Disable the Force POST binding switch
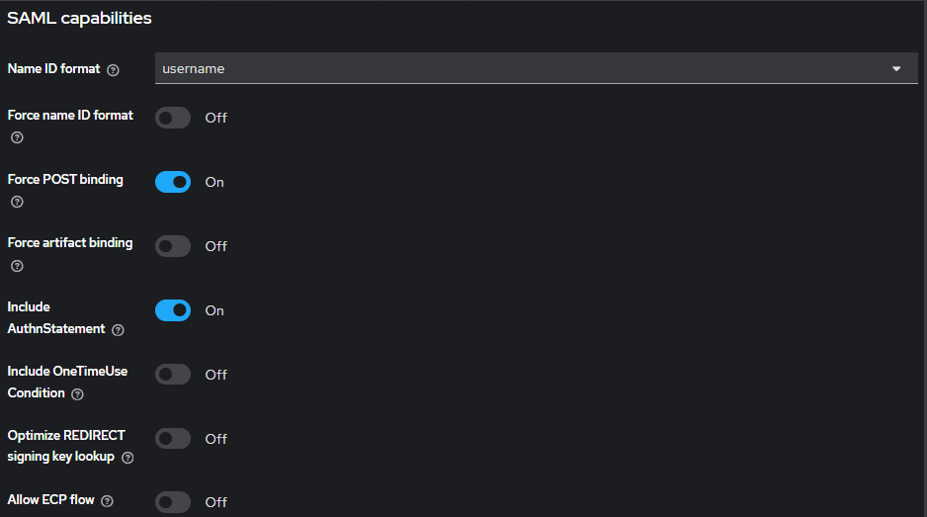This screenshot has height=517, width=927. pos(173,182)
